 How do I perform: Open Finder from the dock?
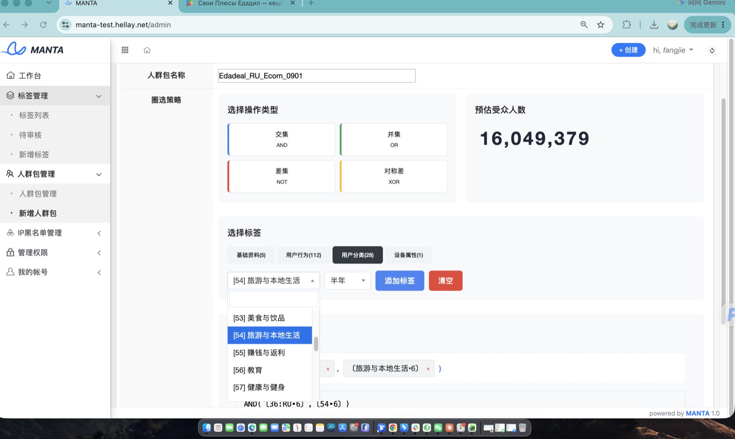[x=207, y=428]
